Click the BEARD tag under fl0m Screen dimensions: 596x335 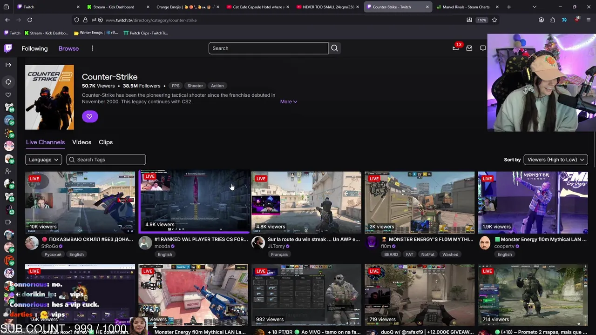point(391,255)
